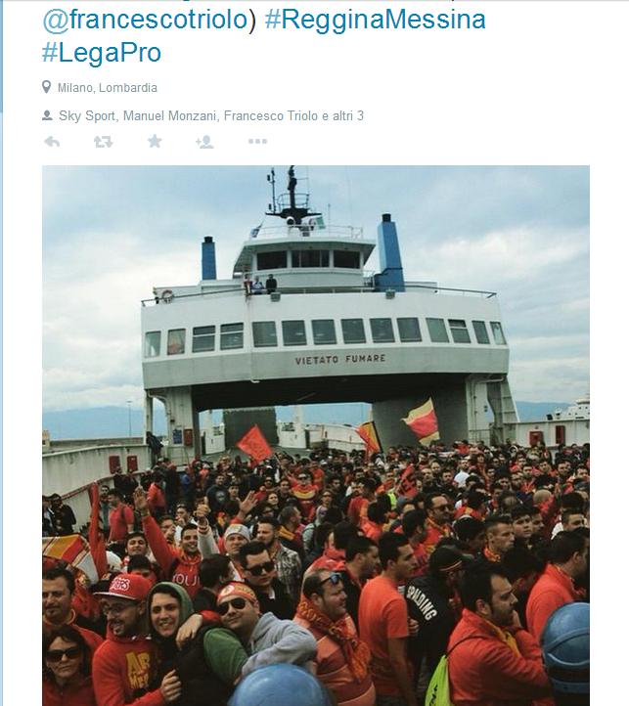The image size is (629, 706).
Task: Open the three-dot more options menu
Action: point(257,142)
